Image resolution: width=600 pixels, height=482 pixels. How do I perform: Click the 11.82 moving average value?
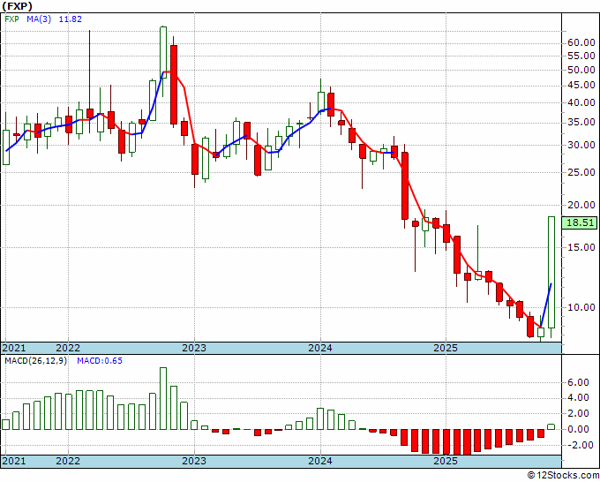coord(70,19)
